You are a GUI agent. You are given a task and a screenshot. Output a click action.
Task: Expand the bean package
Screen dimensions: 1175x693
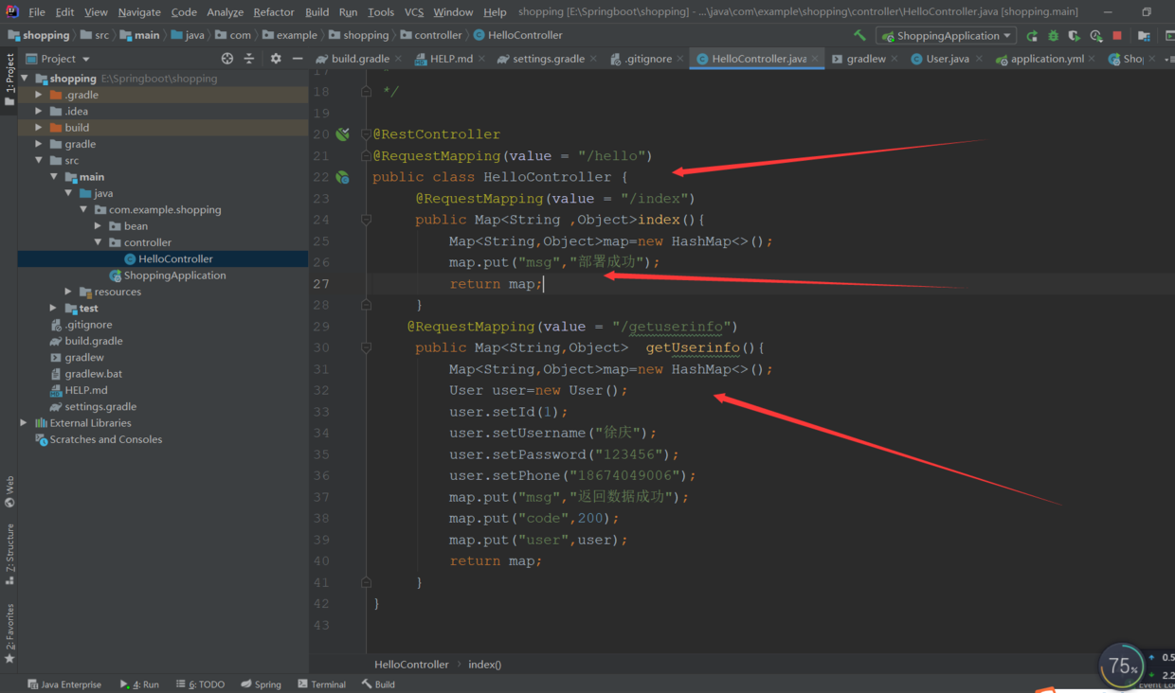pos(99,226)
